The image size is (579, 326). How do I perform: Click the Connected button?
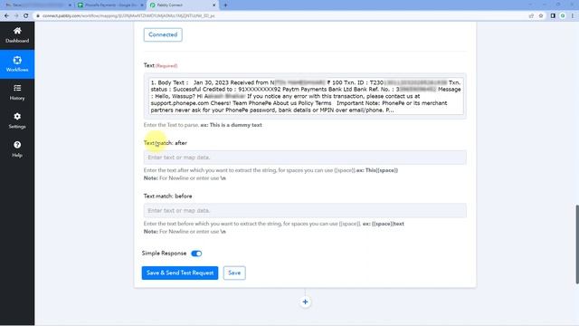click(x=163, y=34)
